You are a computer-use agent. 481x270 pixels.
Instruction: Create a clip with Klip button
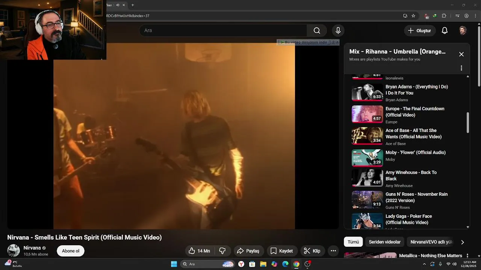[x=312, y=251]
